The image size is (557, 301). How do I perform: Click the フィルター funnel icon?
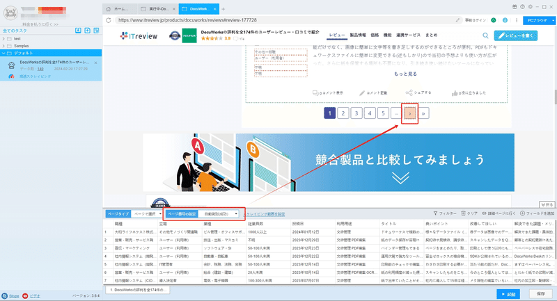[435, 213]
